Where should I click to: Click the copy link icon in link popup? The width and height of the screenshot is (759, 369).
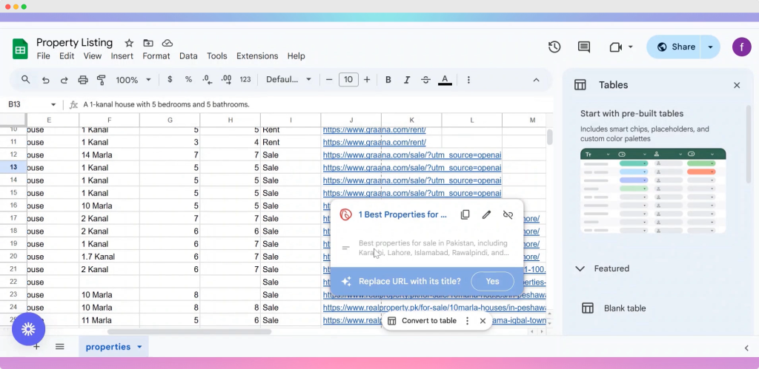click(465, 214)
